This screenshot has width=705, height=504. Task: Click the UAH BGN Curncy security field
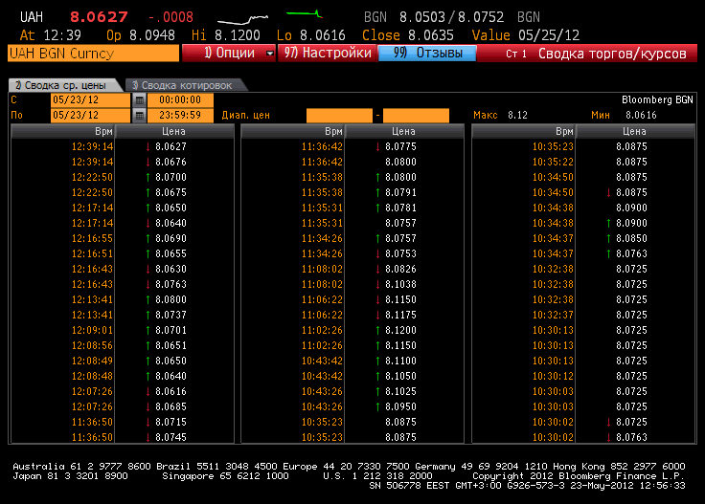pos(94,54)
